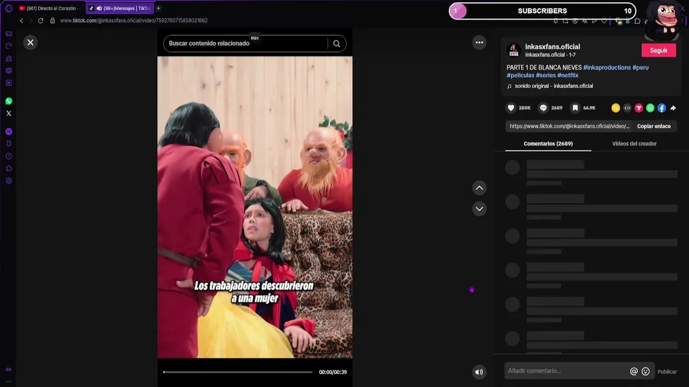This screenshot has width=689, height=387.
Task: Open the #inkaproductions hashtag
Action: [607, 68]
